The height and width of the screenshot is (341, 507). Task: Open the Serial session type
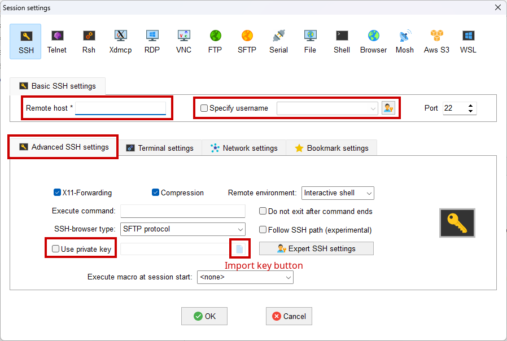[x=278, y=41]
